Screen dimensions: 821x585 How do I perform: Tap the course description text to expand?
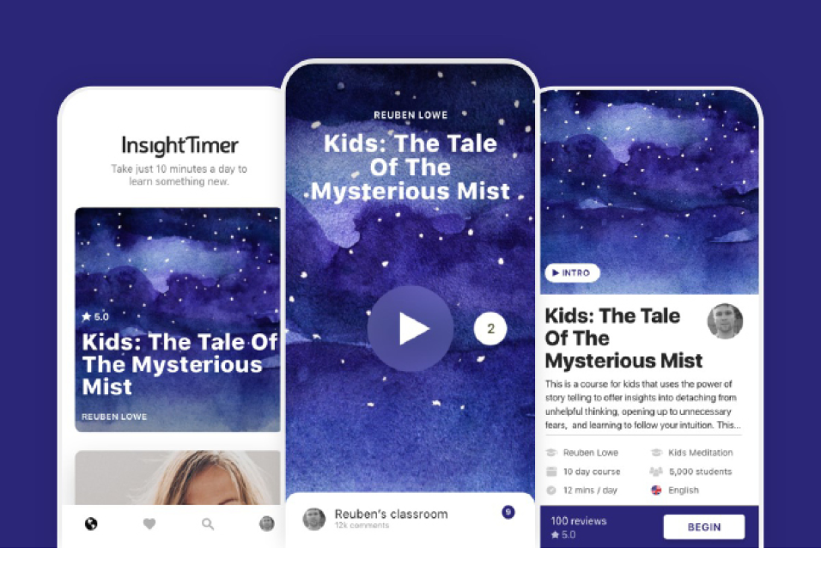point(643,404)
